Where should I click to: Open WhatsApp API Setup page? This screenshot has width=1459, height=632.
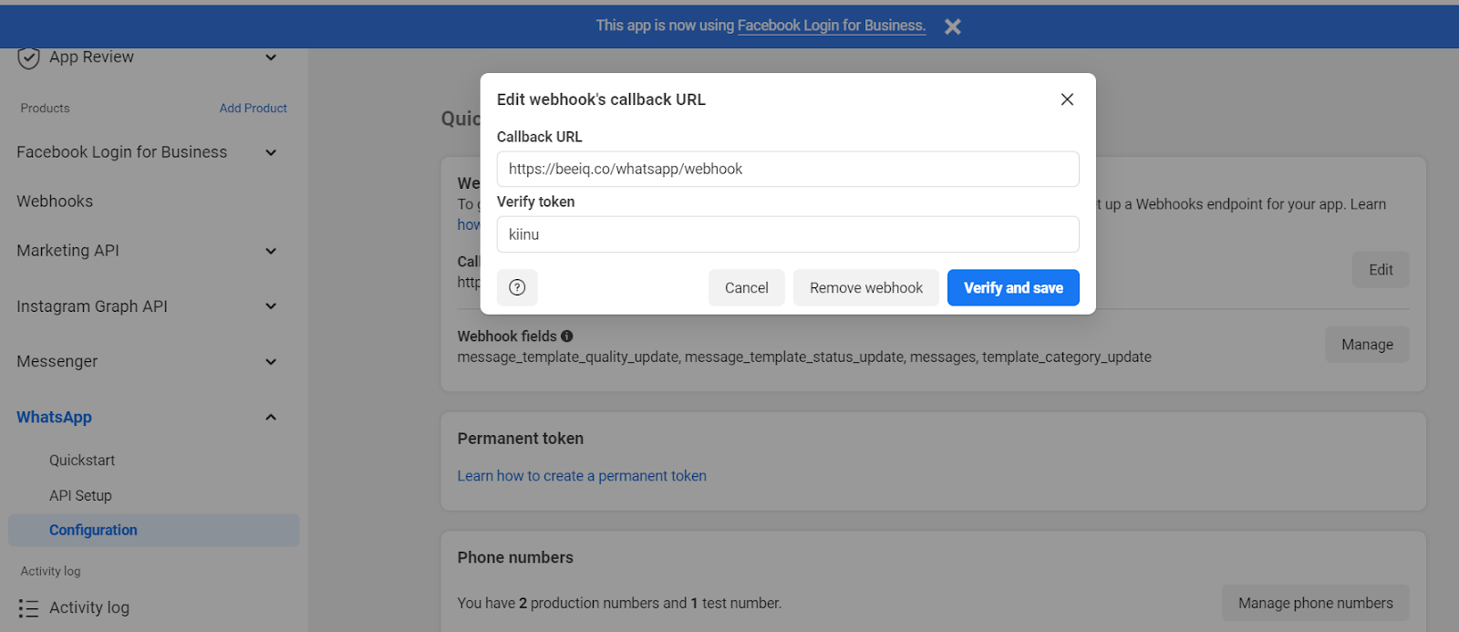click(x=80, y=496)
